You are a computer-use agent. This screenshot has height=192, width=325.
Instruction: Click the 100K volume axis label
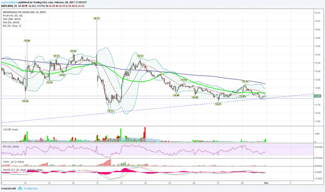(x=318, y=134)
